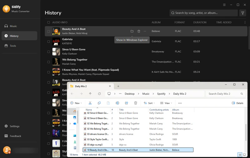
Task: Sort files by Contributing artists column
Action: tap(159, 110)
